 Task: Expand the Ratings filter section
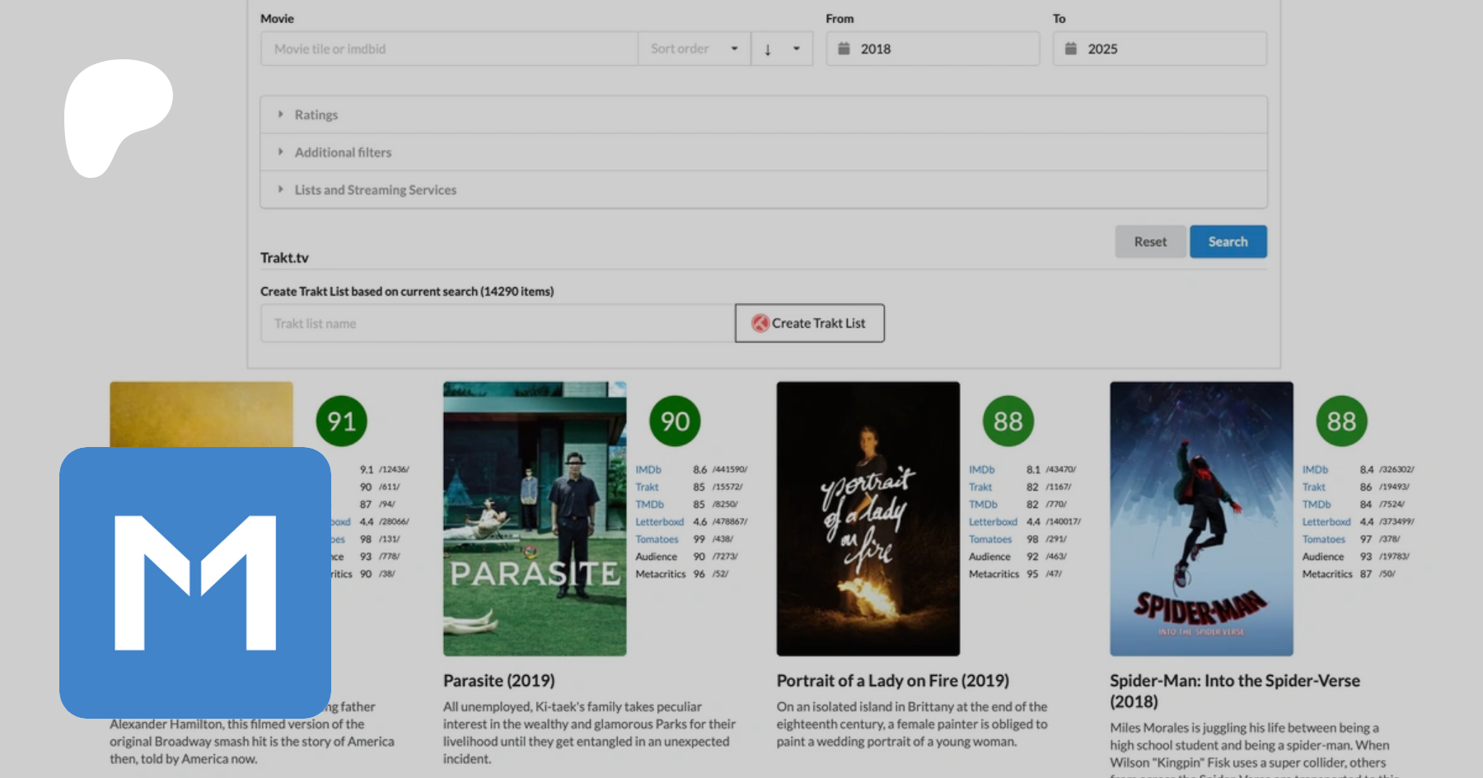316,115
